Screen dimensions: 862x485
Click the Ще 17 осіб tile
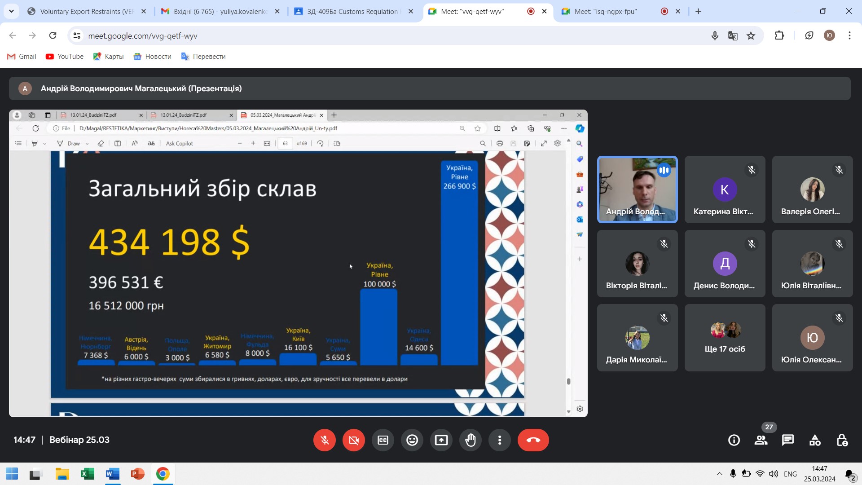tap(725, 338)
